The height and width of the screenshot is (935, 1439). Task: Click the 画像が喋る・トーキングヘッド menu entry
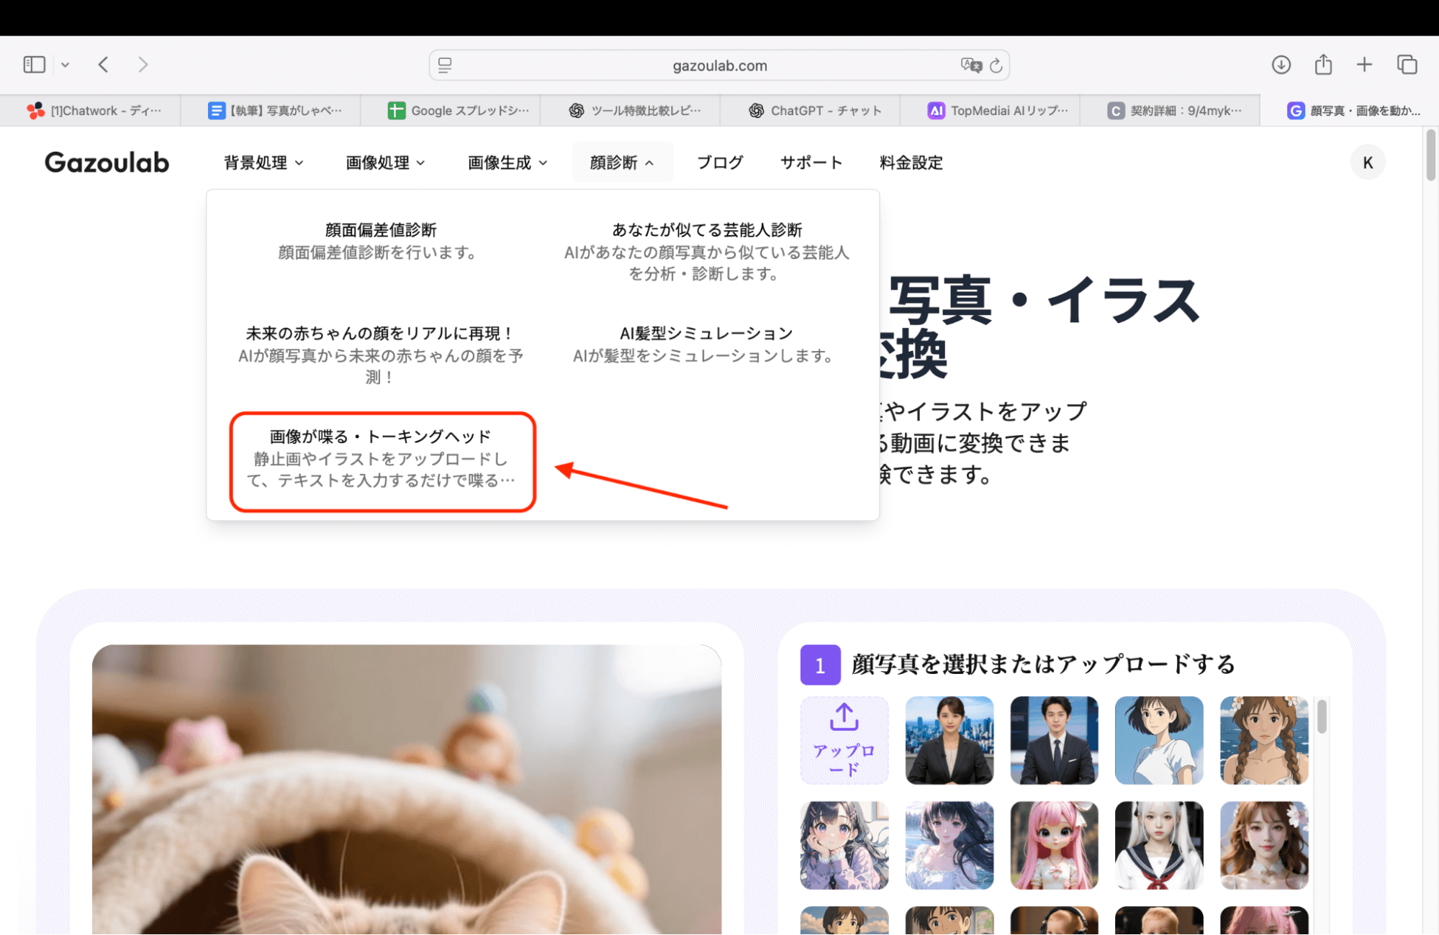tap(382, 460)
